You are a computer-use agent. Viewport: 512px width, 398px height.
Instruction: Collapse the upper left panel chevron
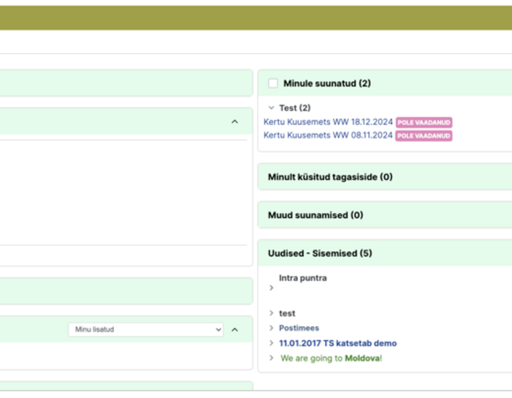coord(234,122)
